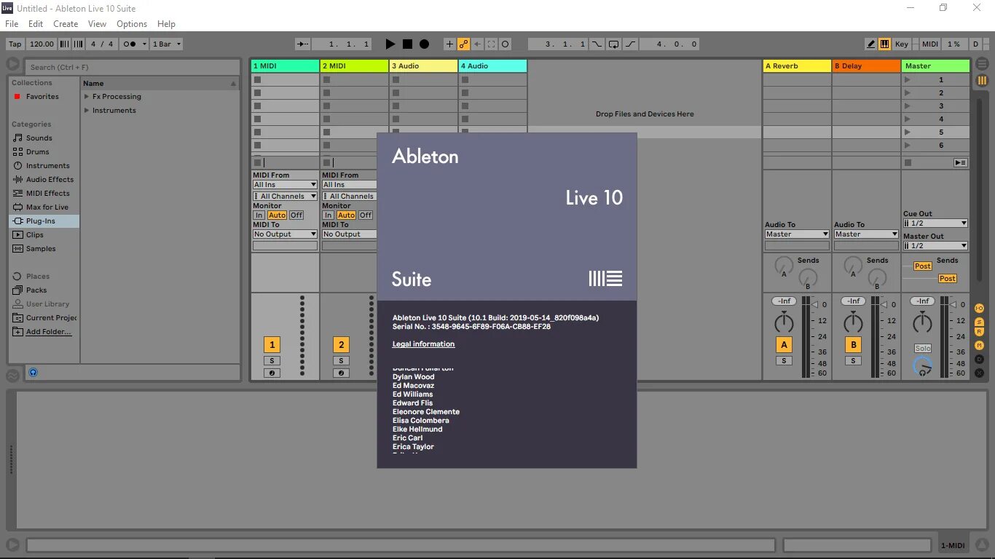Click the Legal information link
995x559 pixels.
click(x=423, y=344)
